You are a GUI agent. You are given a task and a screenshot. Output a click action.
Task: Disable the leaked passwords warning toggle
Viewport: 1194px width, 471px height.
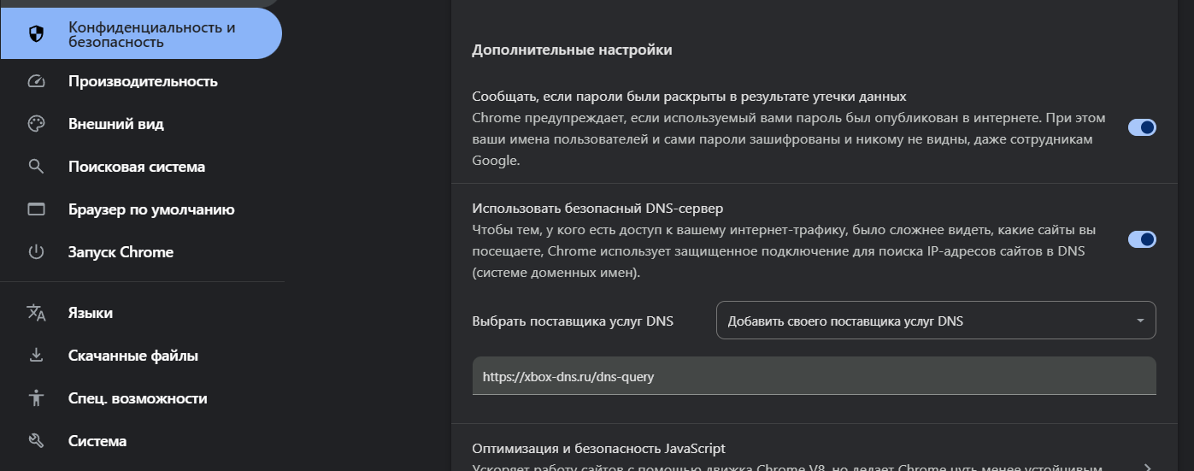[1142, 127]
